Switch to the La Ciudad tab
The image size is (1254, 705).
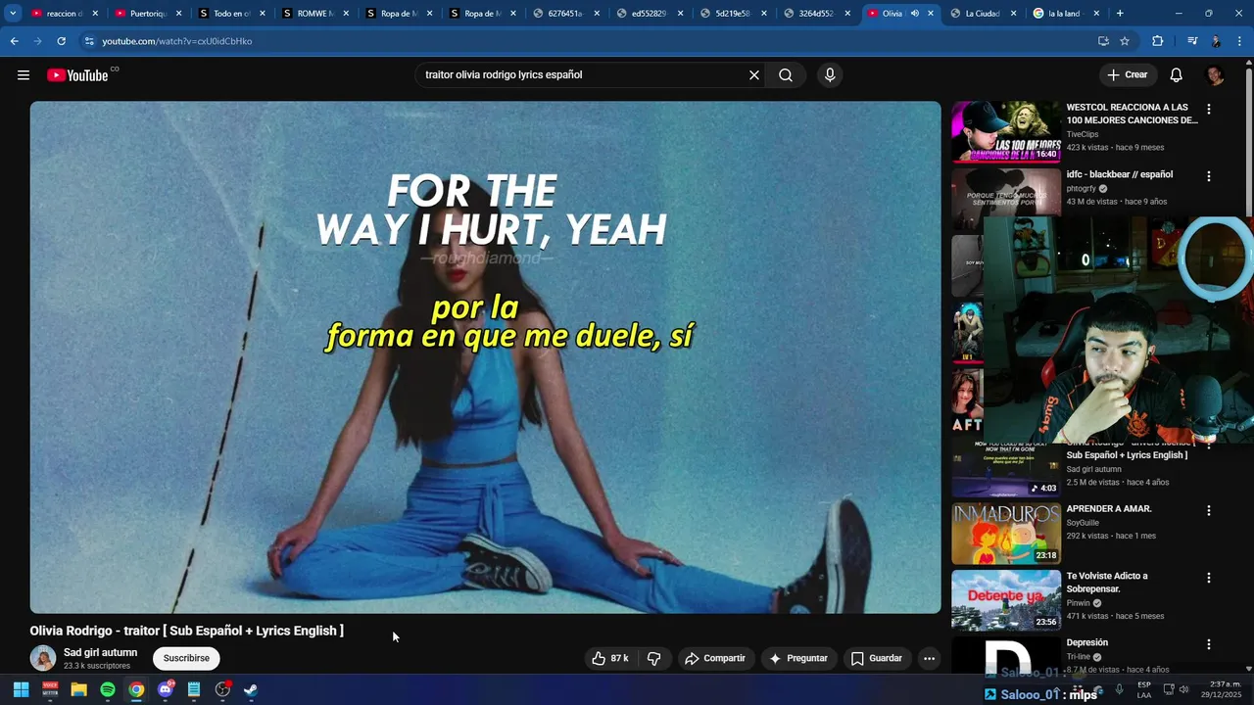(983, 14)
